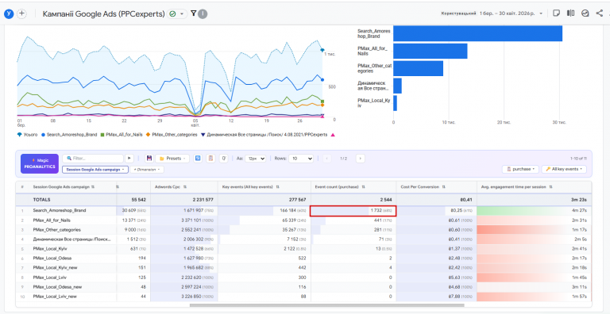Click the blue 'У' segment avatar icon

[9, 13]
